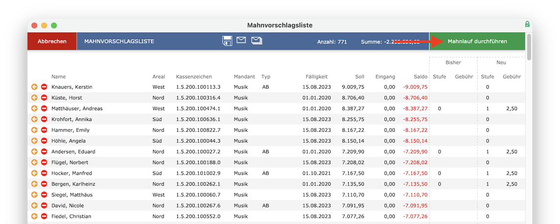Screen dimensions: 560x224
Task: Click red remove icon for Bergen, Karlheinz
Action: click(x=44, y=184)
